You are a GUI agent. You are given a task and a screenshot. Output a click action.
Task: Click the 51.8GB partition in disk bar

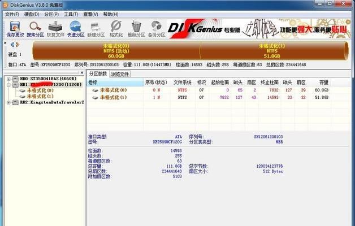click(x=272, y=51)
